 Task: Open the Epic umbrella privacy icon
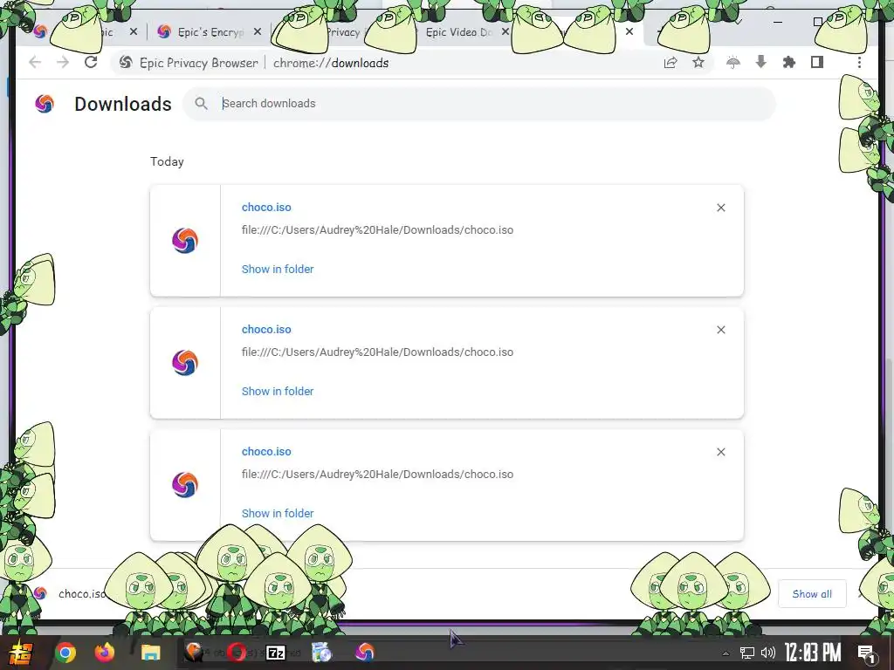coord(733,63)
